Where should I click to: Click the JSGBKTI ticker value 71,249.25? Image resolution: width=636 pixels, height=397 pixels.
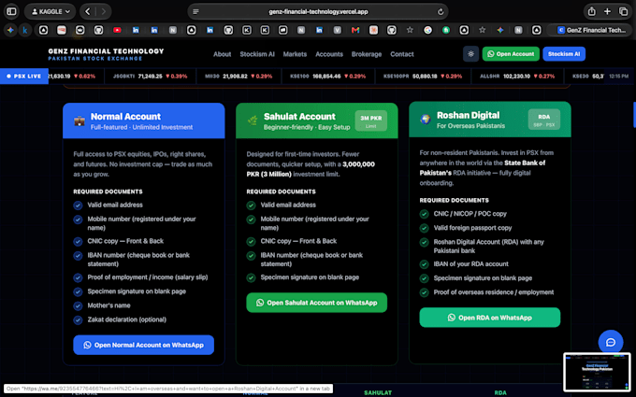pyautogui.click(x=150, y=77)
